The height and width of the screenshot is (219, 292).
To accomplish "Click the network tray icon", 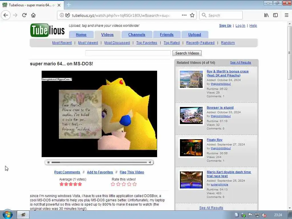I will pyautogui.click(x=257, y=215).
